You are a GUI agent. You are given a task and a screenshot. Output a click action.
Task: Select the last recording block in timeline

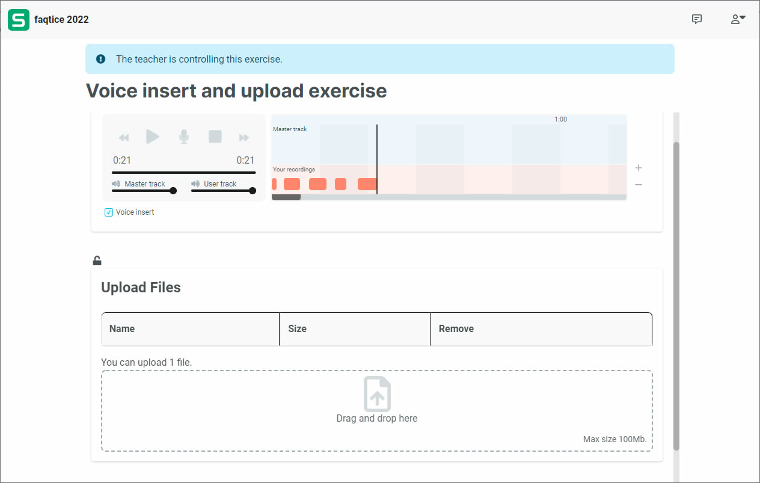[367, 184]
